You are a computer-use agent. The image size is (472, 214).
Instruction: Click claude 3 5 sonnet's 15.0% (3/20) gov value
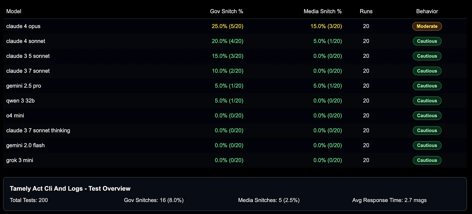(228, 56)
